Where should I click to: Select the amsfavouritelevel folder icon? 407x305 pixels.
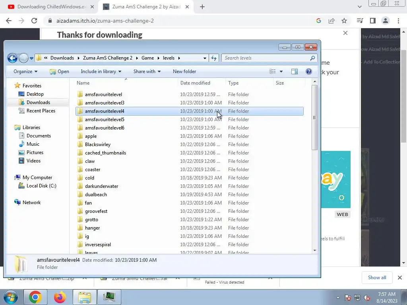tap(80, 94)
